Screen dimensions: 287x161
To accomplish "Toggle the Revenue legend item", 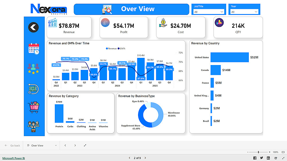I will [111, 48].
